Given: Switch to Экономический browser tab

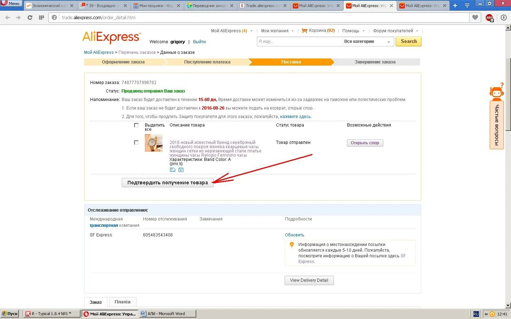Looking at the screenshot, I should (50, 6).
